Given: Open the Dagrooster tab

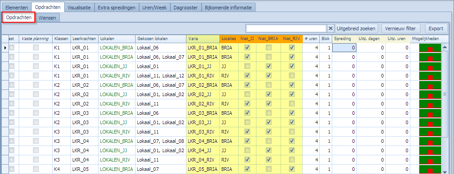Looking at the screenshot, I should pos(186,8).
